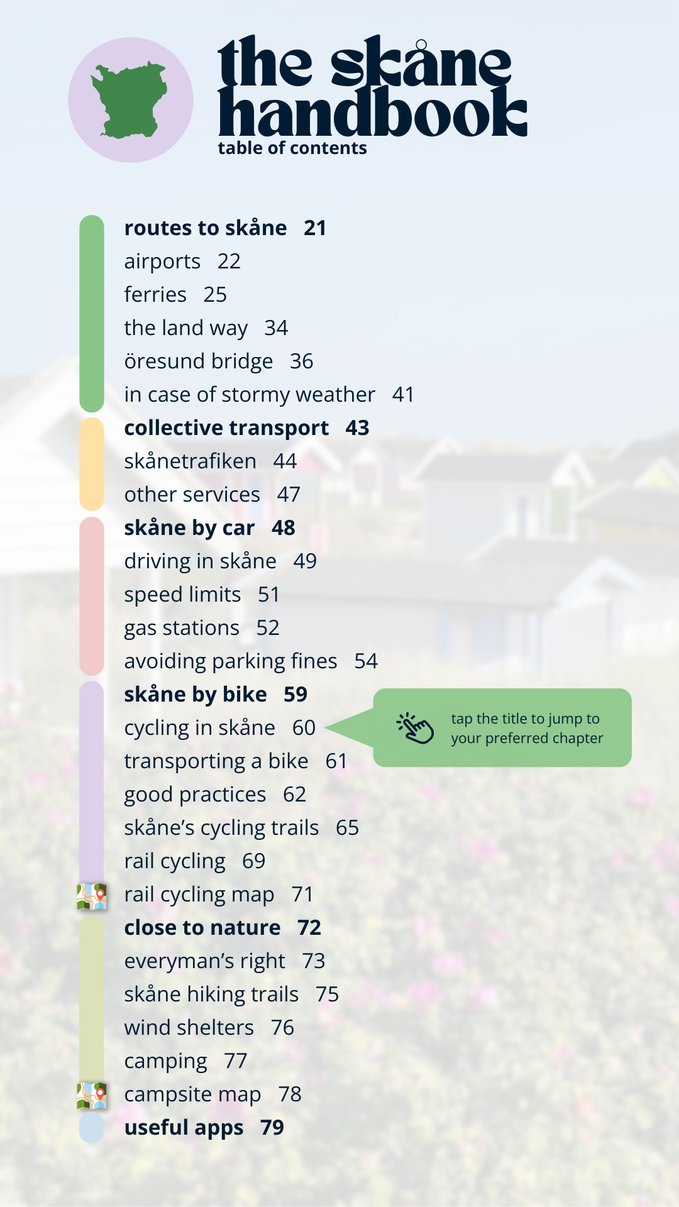Image resolution: width=679 pixels, height=1207 pixels.
Task: Click the map icon beside campsite map
Action: [x=92, y=1095]
